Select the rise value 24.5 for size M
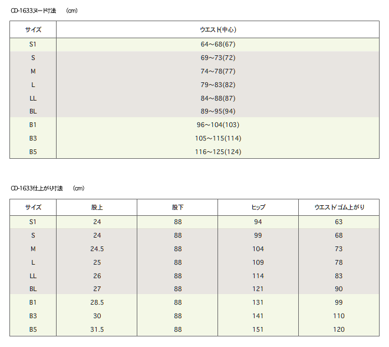Viewport: 389px width, 347px height. pos(97,249)
